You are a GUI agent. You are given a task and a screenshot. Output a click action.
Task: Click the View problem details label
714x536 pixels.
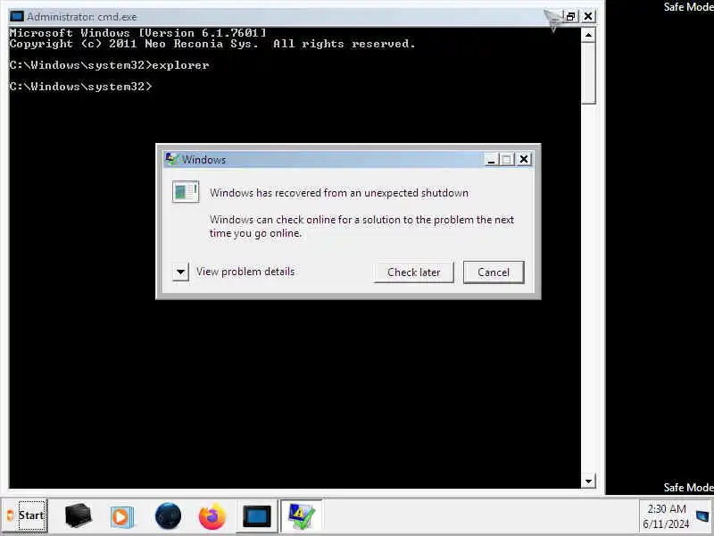tap(245, 272)
